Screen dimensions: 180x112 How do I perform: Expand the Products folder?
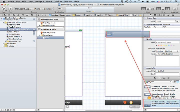point(3,46)
